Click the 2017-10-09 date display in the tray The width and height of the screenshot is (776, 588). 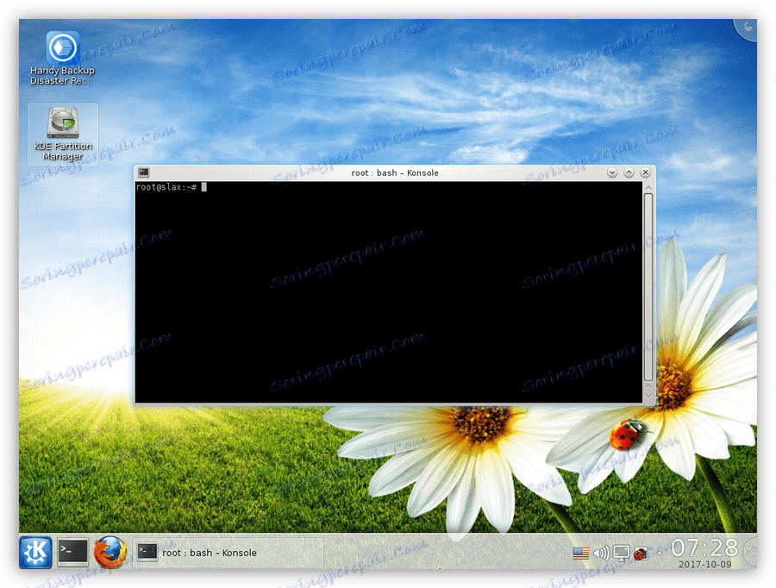(x=704, y=566)
